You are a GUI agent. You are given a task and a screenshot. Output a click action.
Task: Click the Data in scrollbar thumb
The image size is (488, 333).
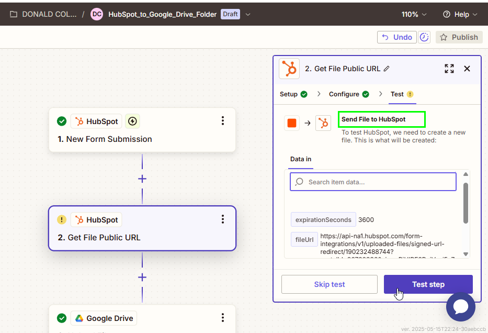tap(466, 203)
